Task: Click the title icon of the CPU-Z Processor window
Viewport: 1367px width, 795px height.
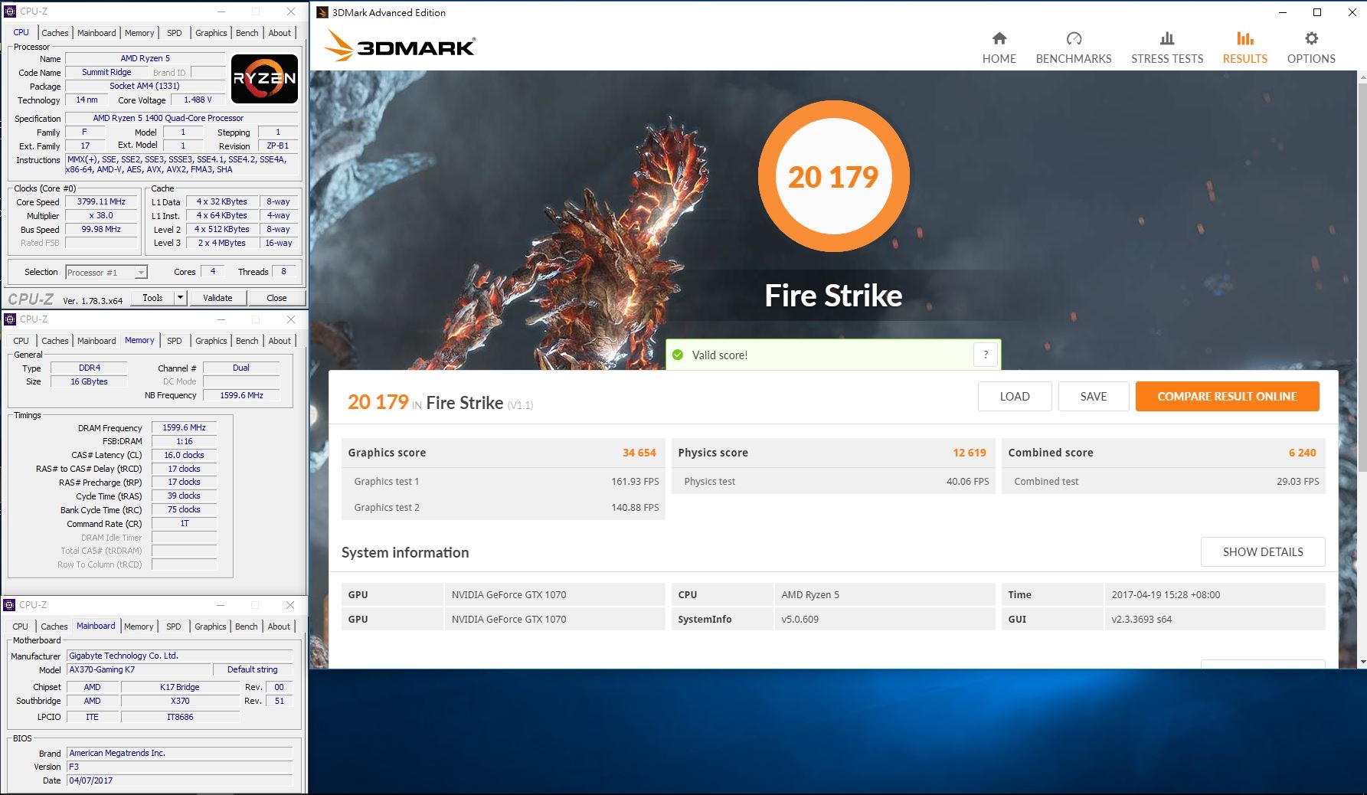Action: pyautogui.click(x=10, y=11)
